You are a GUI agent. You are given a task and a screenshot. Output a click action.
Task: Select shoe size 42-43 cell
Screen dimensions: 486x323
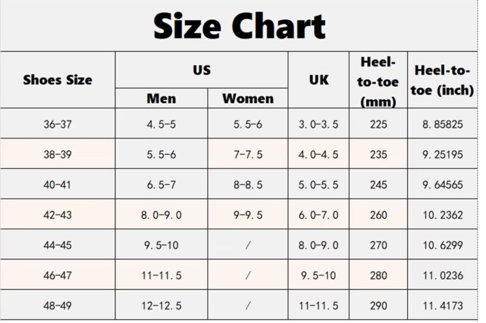coord(58,215)
